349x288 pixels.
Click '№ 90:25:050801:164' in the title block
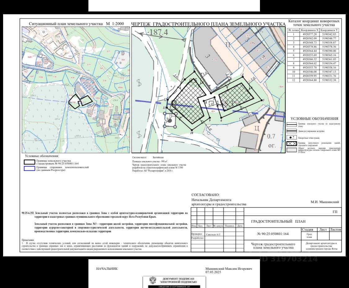coord(273,234)
